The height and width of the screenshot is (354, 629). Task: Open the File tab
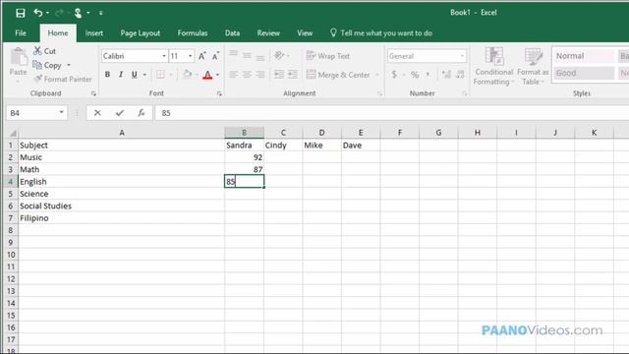pyautogui.click(x=21, y=33)
